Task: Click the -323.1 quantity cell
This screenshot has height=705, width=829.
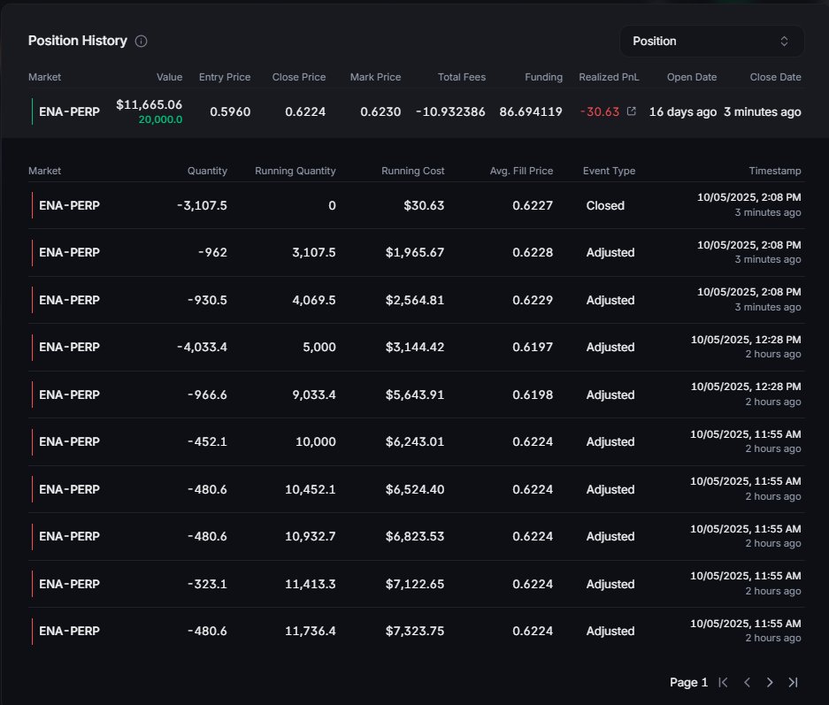Action: (x=207, y=584)
